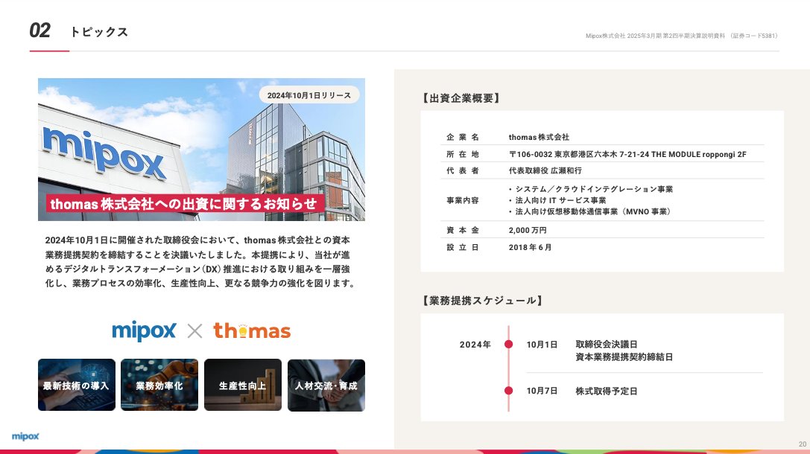Select the 2,000万円 capital value
Screen dimensions: 810x454
528,230
